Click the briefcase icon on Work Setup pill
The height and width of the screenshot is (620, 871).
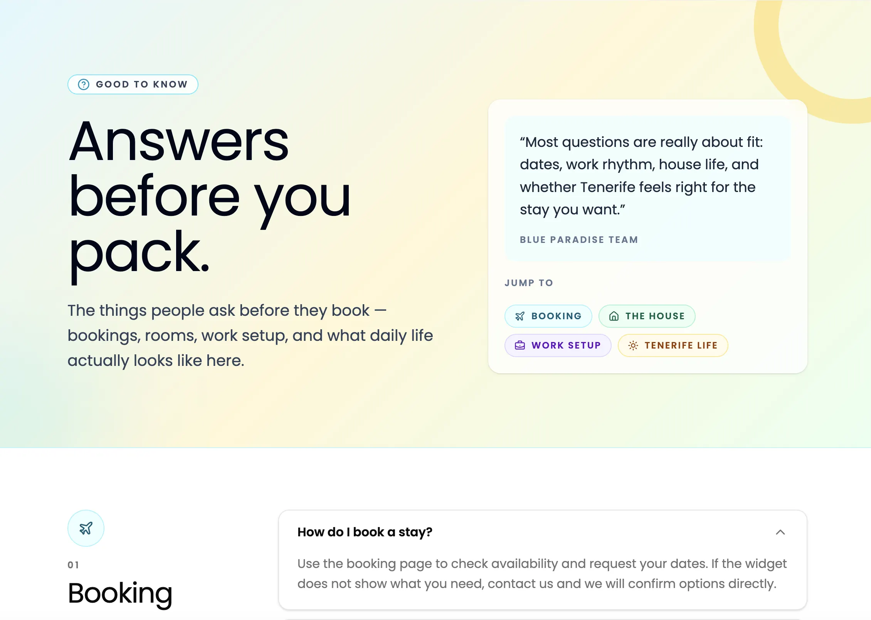point(520,345)
